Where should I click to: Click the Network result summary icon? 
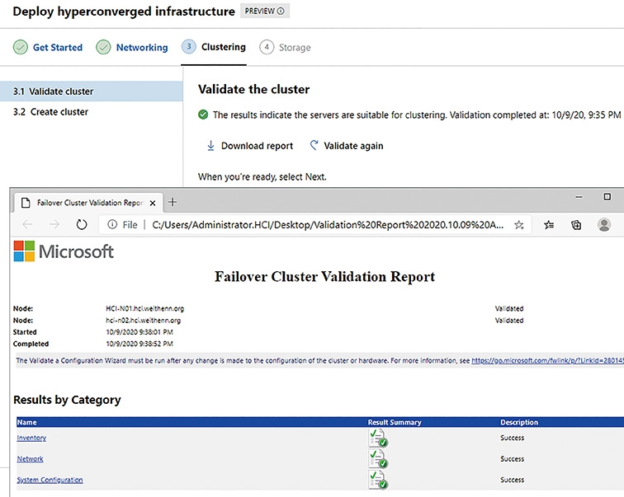(378, 459)
